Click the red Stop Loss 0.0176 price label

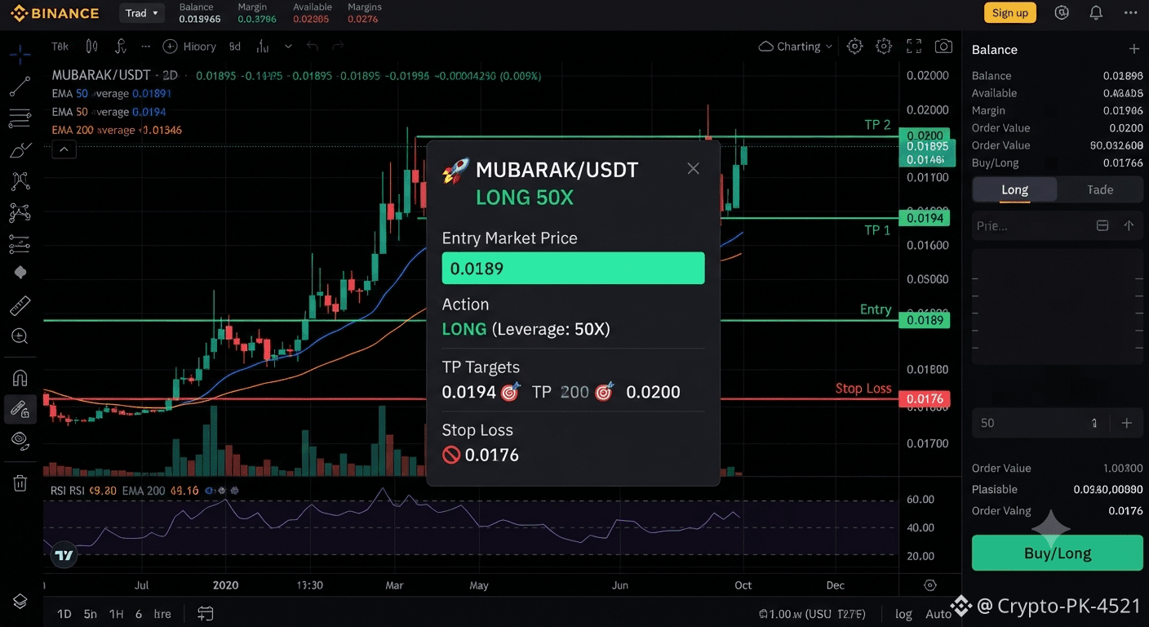coord(925,399)
